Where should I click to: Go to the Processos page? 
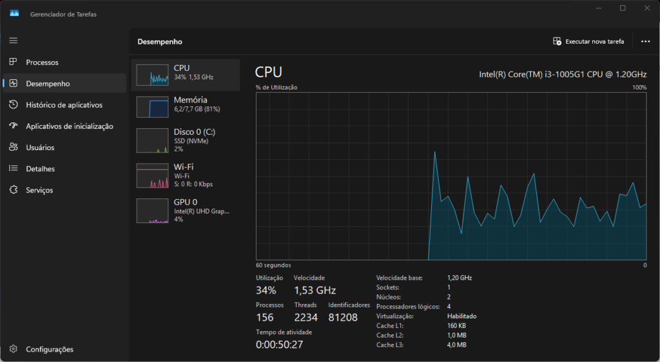coord(64,62)
